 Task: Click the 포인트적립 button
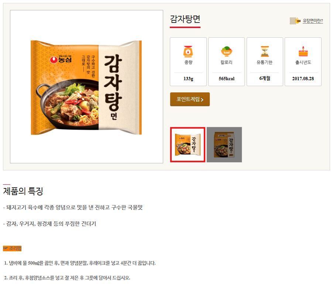coord(190,99)
